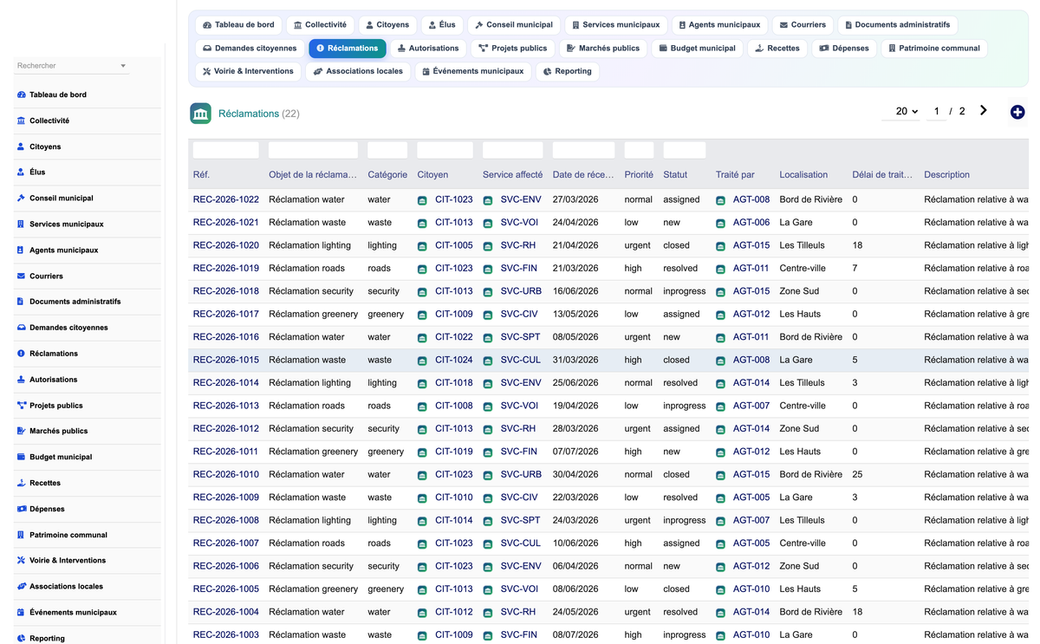Screen dimensions: 1040x644
Task: Click date 08/05/2026 in REC-2026-1016 row
Action: pyautogui.click(x=575, y=336)
